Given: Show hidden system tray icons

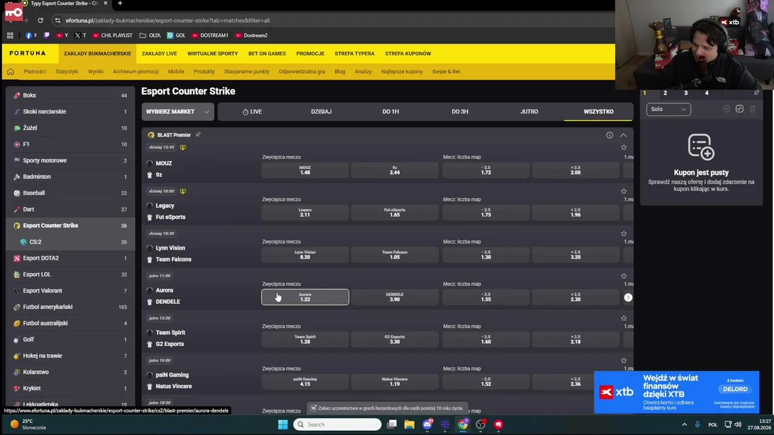Looking at the screenshot, I should point(685,424).
